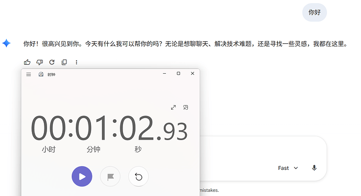Open the Clock app hamburger menu
Image resolution: width=361 pixels, height=196 pixels.
[29, 74]
